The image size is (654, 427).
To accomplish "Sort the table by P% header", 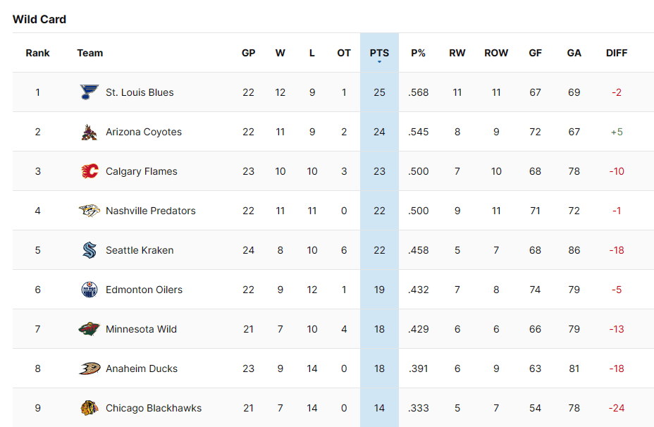I will coord(419,53).
